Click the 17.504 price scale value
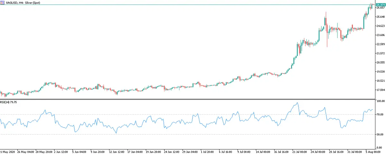 point(380,90)
